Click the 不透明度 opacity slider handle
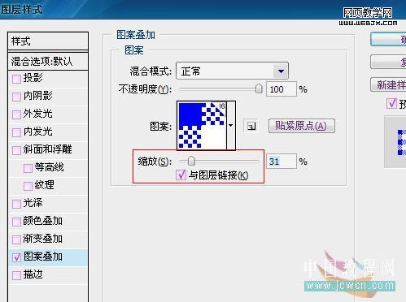The image size is (406, 302). tap(259, 88)
